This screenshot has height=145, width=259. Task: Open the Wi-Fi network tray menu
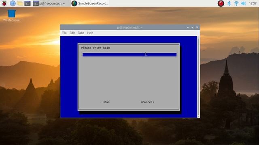coord(236,3)
